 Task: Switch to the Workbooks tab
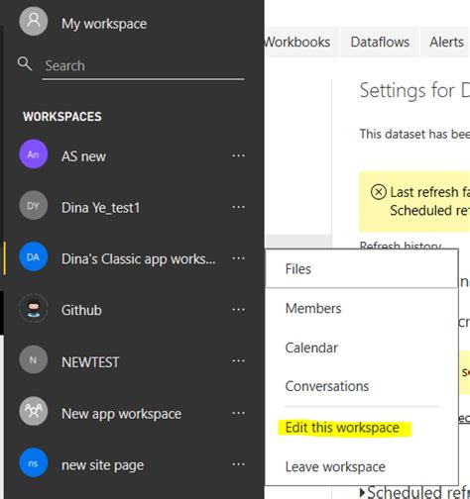pyautogui.click(x=302, y=42)
